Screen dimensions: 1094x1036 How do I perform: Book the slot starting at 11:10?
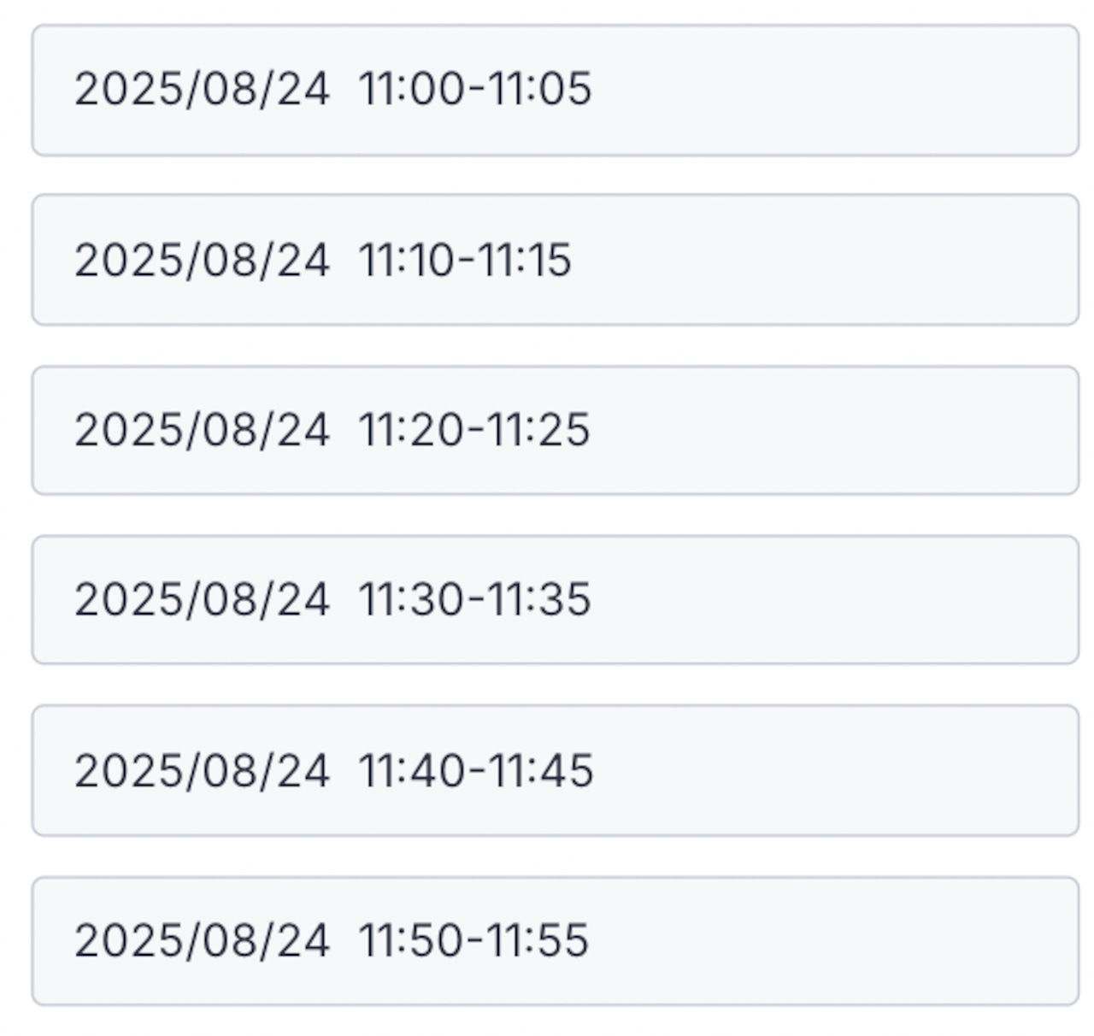[556, 260]
